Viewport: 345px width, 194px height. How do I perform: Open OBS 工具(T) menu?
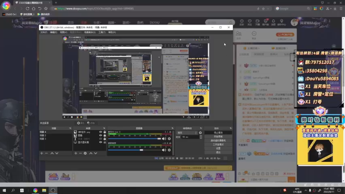pyautogui.click(x=102, y=32)
